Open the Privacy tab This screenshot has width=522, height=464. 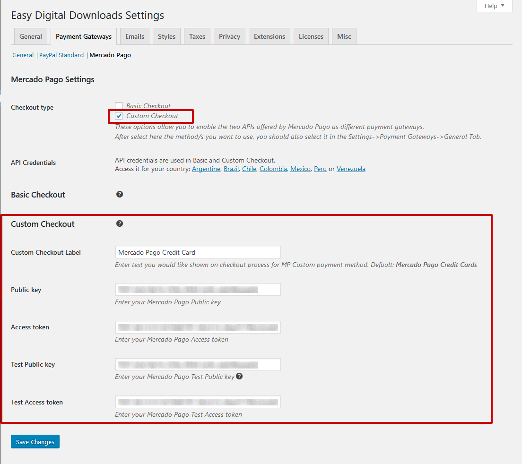(229, 36)
